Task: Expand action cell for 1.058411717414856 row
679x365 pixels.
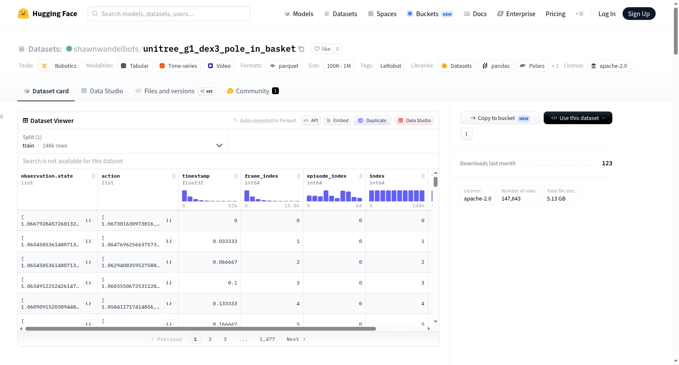Action: pyautogui.click(x=169, y=304)
